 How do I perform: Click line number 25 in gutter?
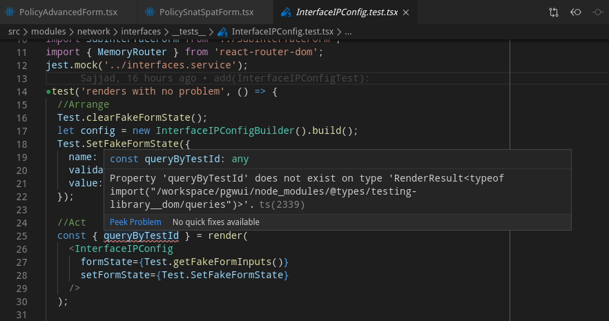[x=22, y=236]
